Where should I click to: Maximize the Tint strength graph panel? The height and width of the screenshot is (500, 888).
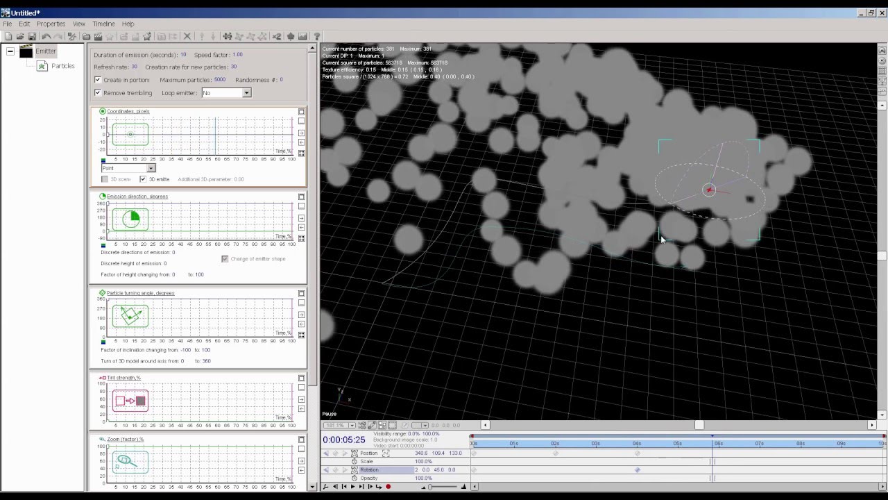[x=301, y=378]
